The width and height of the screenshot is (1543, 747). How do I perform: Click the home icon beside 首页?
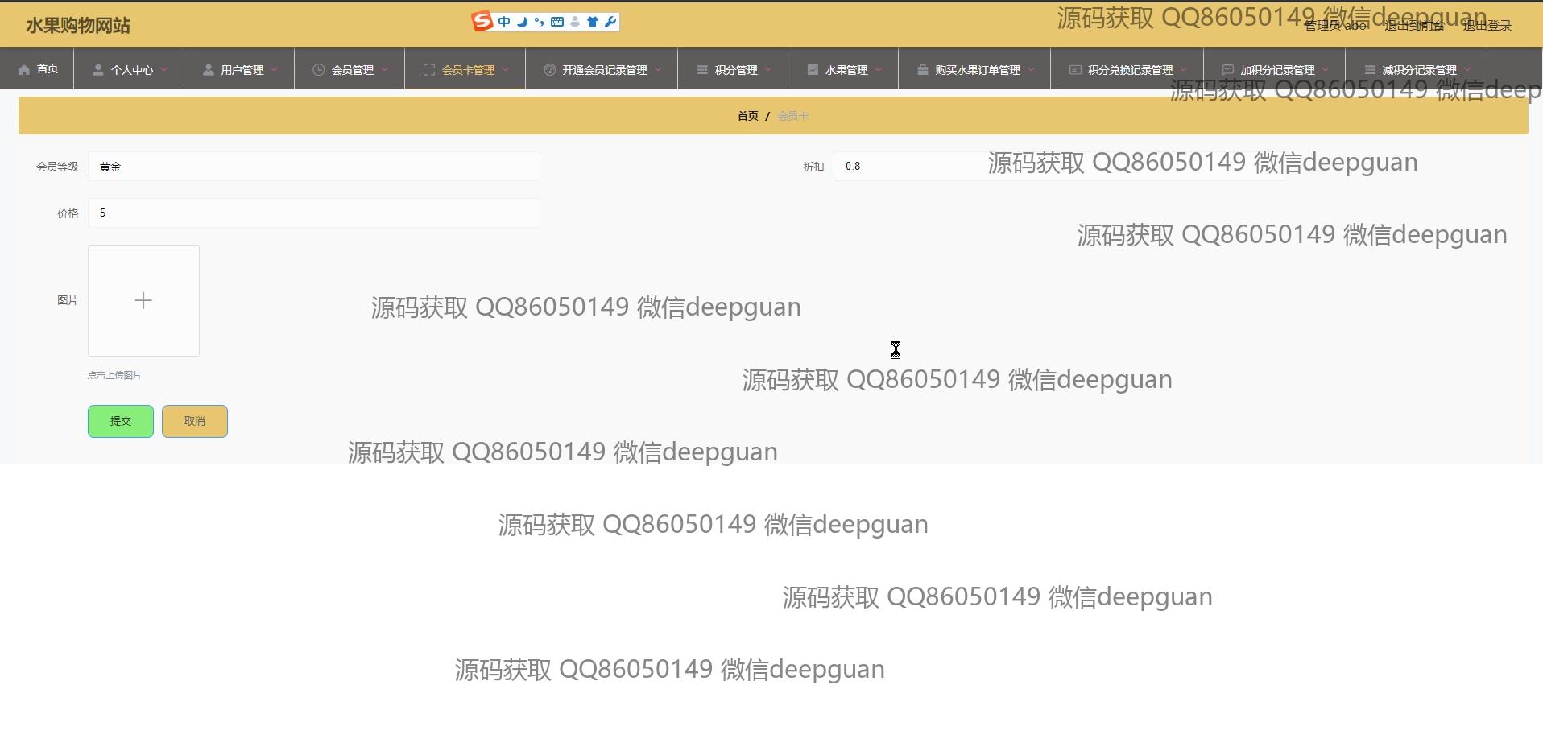pos(24,70)
